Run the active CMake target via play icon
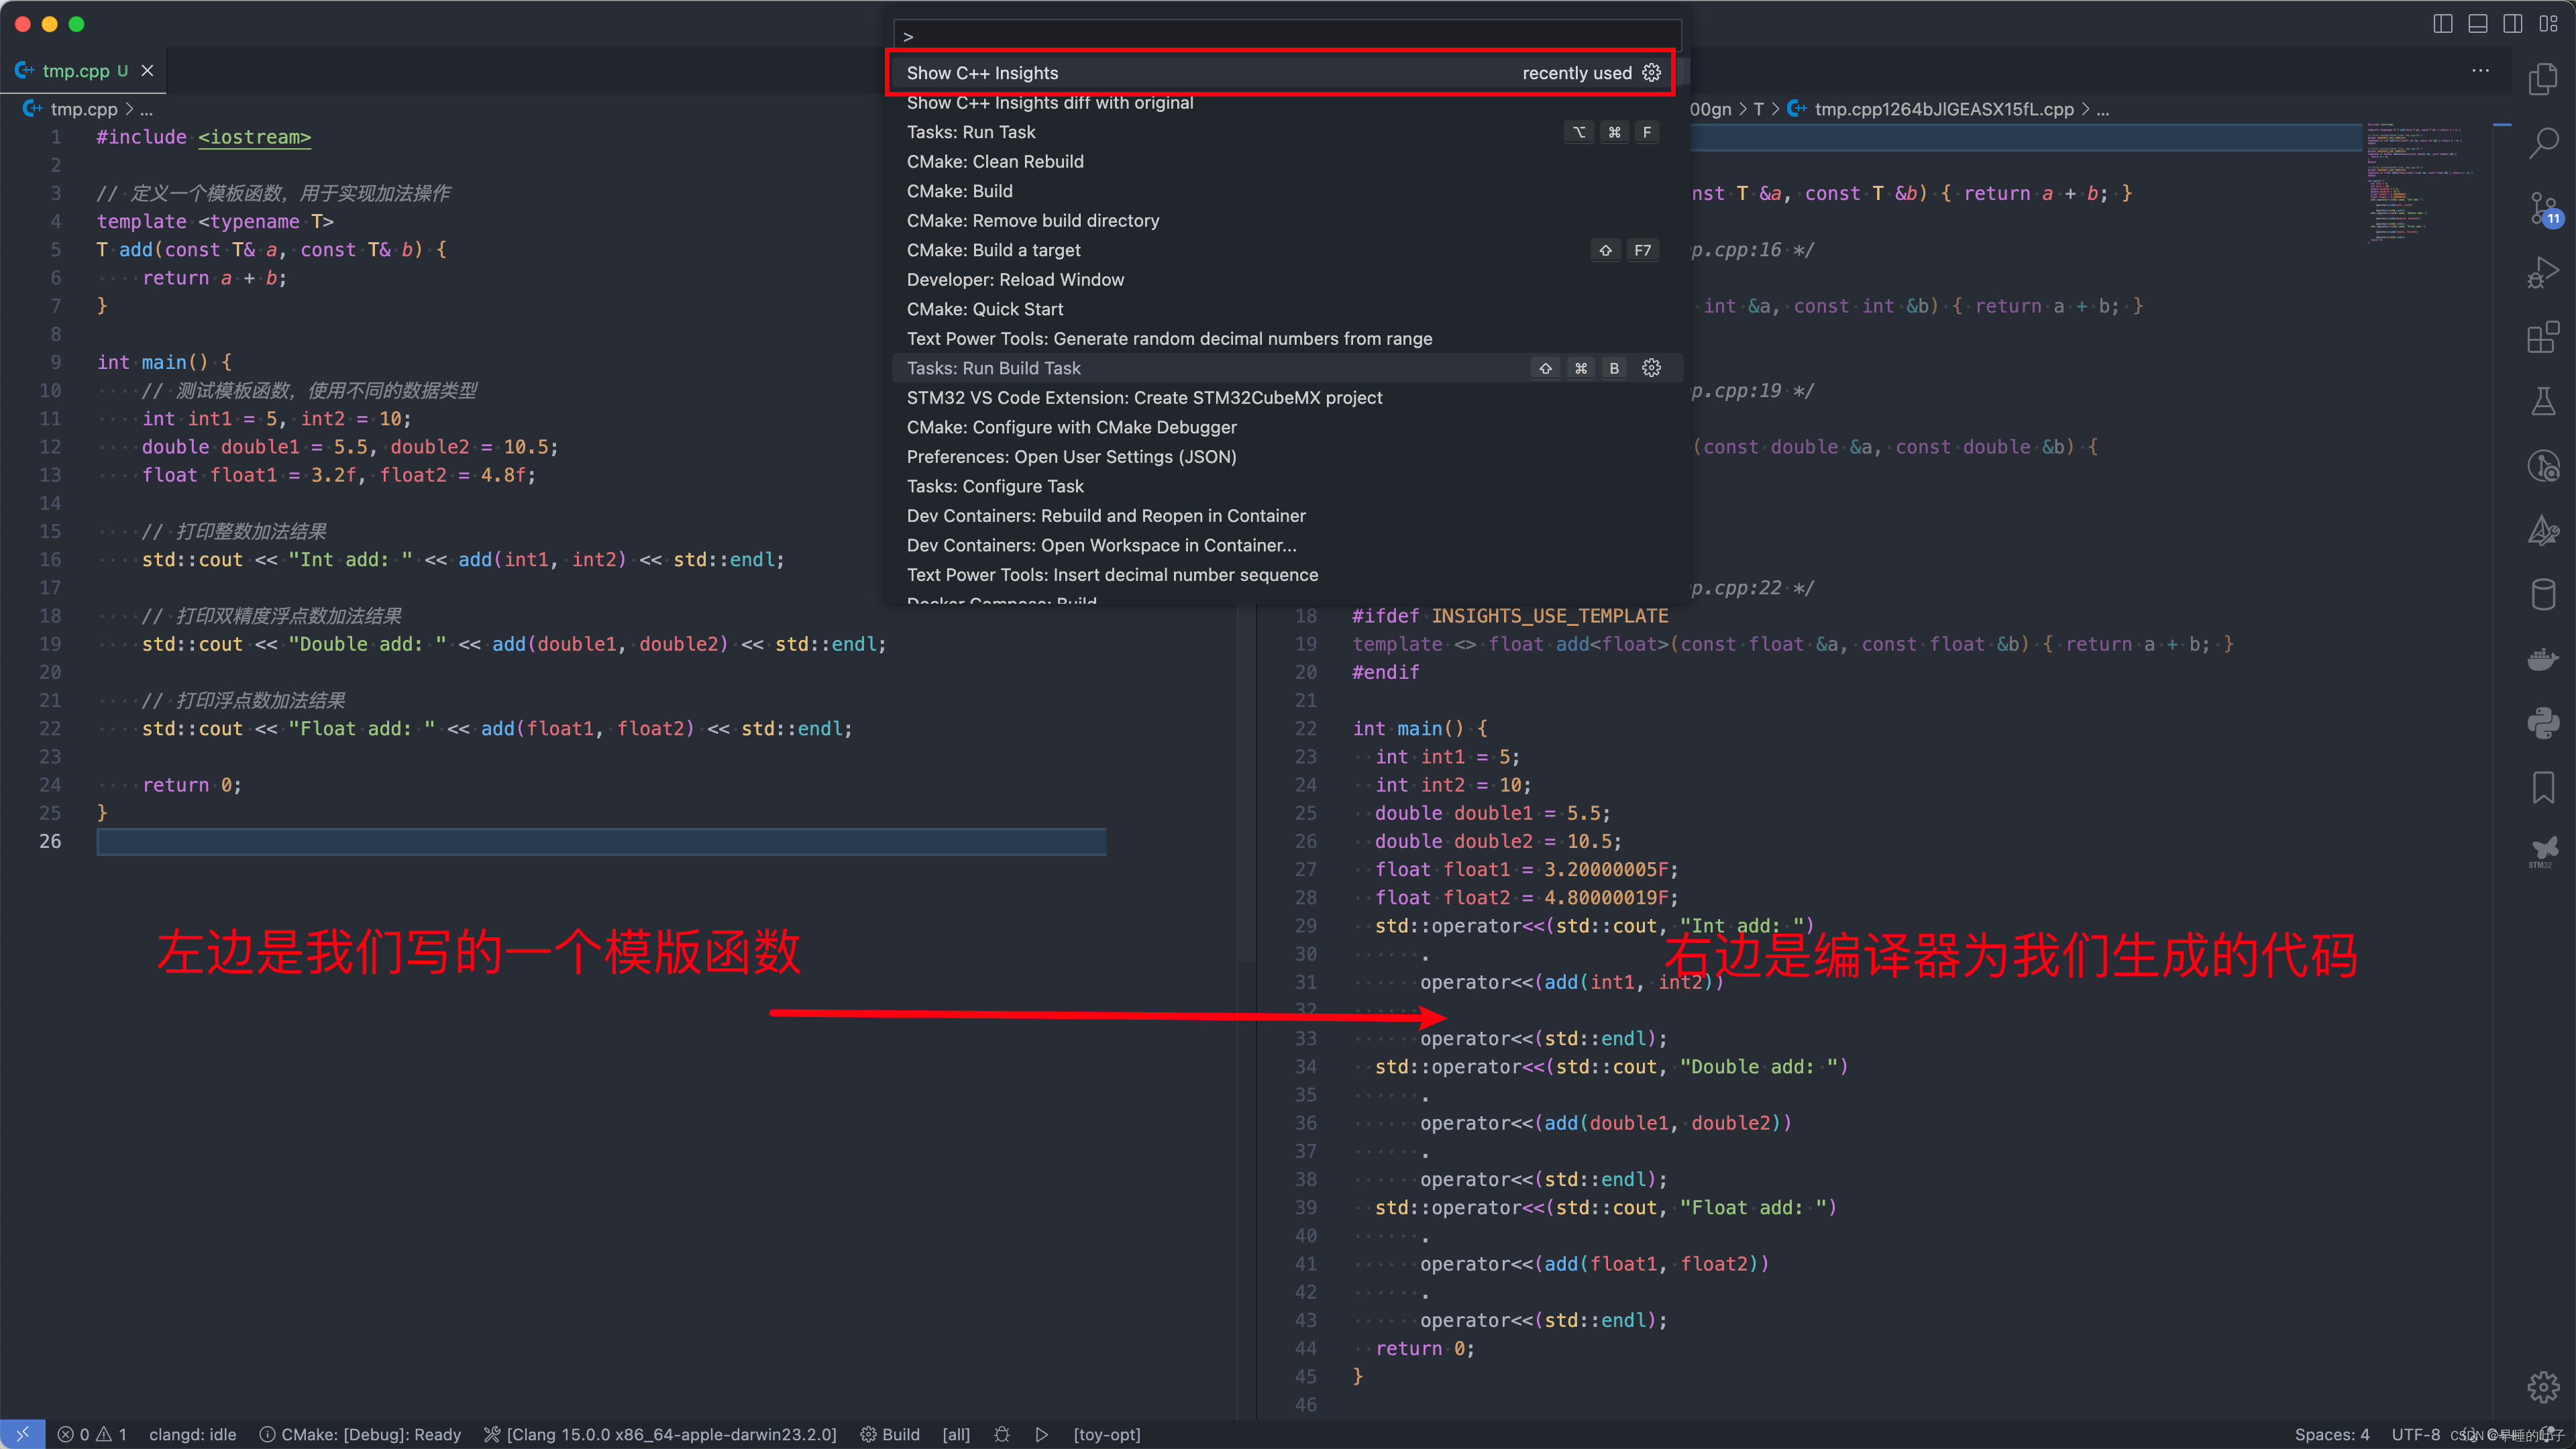 pyautogui.click(x=1041, y=1434)
